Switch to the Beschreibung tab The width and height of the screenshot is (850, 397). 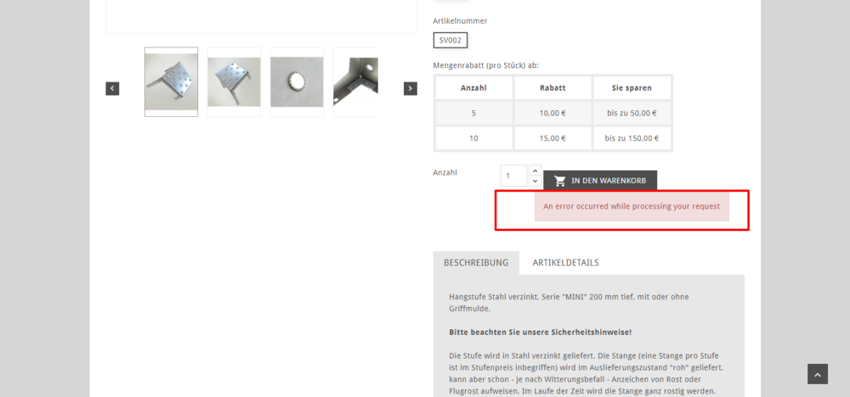[476, 263]
